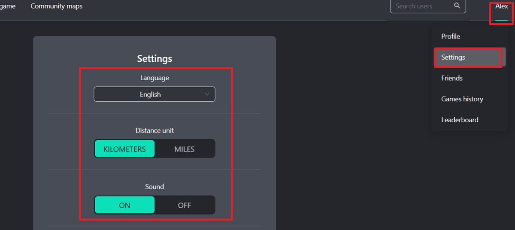View the Leaderboard from the user menu

tap(460, 120)
